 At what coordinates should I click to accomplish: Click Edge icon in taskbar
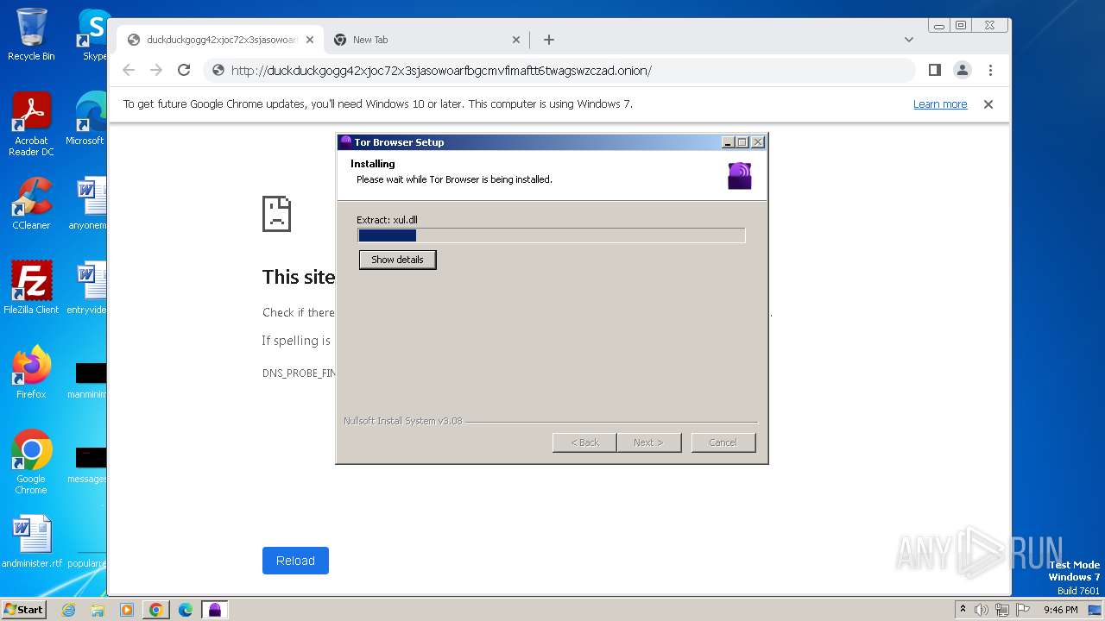[186, 610]
